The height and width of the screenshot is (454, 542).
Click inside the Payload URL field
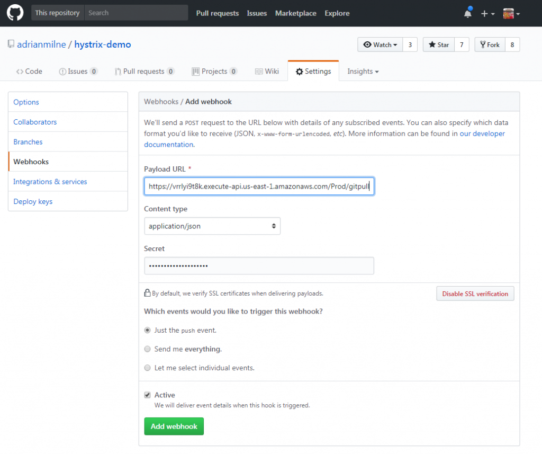(259, 186)
